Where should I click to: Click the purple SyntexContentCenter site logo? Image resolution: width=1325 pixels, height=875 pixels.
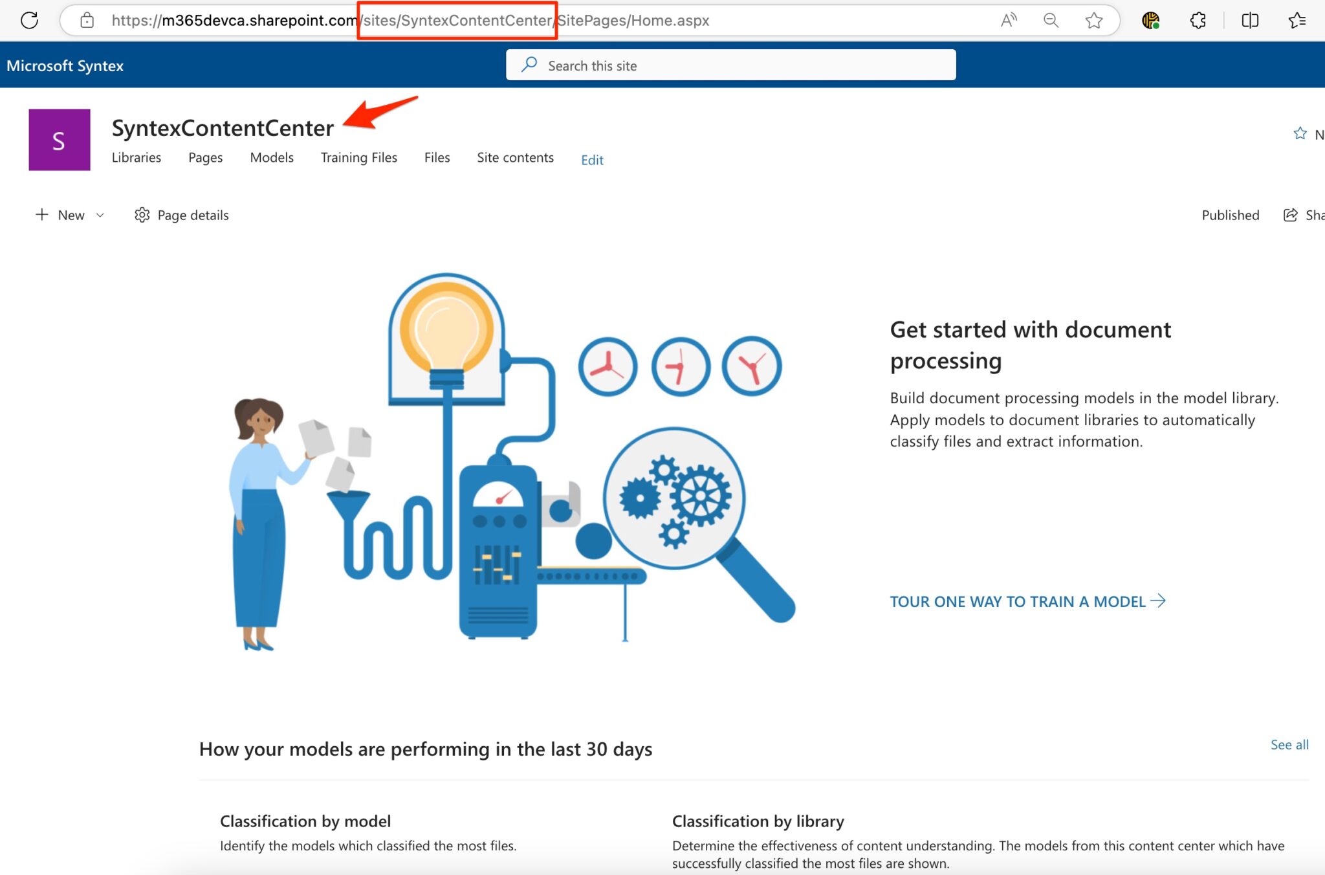(59, 140)
